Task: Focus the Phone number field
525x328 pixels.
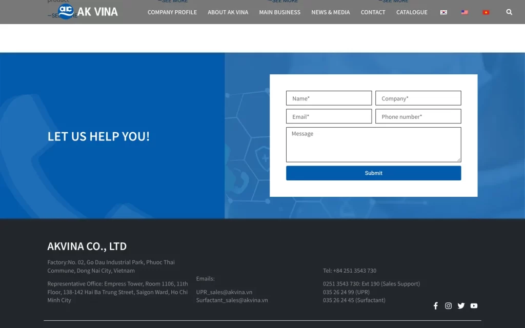Action: 418,116
